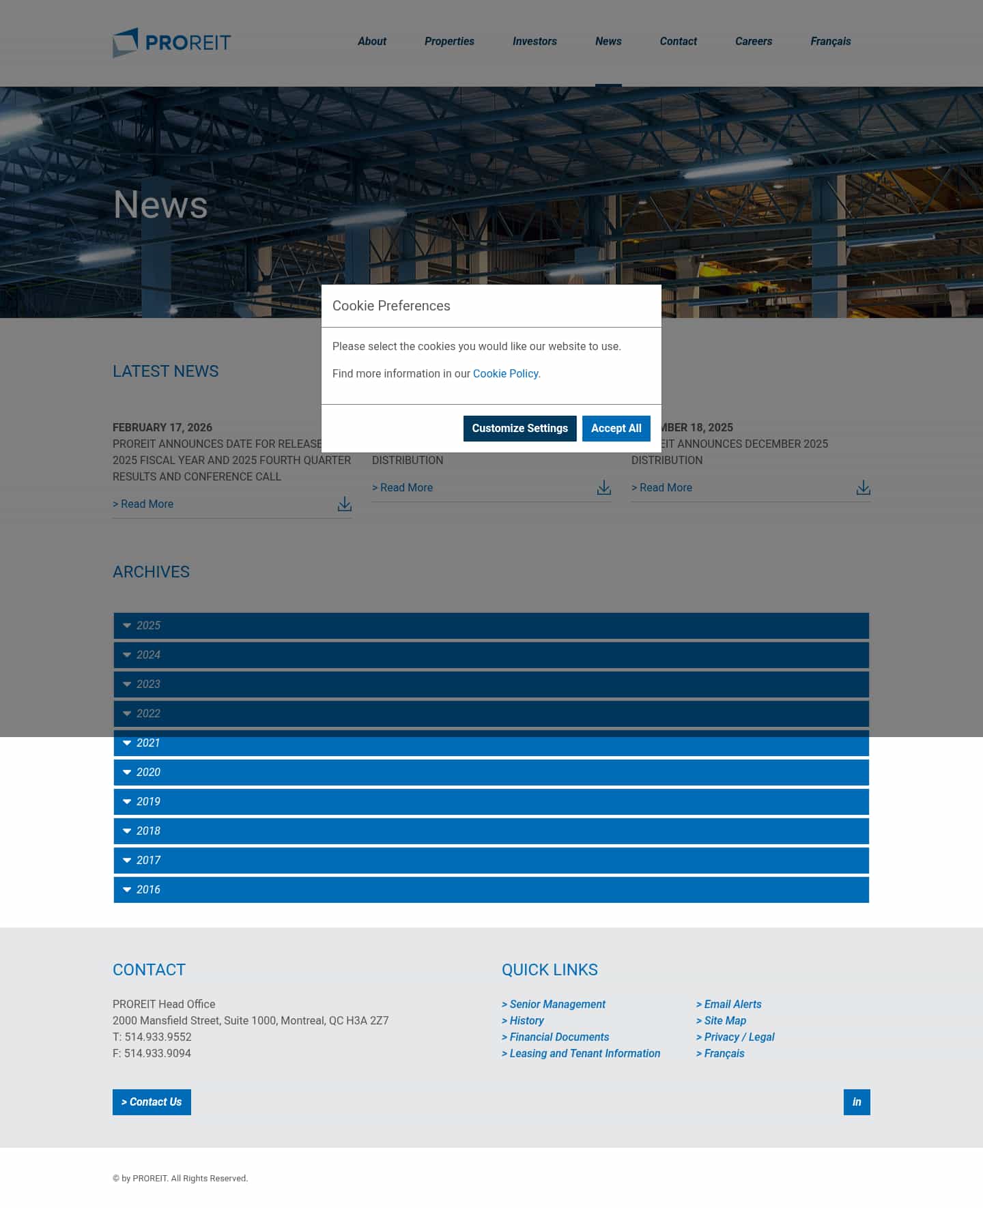Viewport: 983px width, 1208px height.
Task: Click the 'Cookie Preferences' dialog title
Action: coord(391,306)
